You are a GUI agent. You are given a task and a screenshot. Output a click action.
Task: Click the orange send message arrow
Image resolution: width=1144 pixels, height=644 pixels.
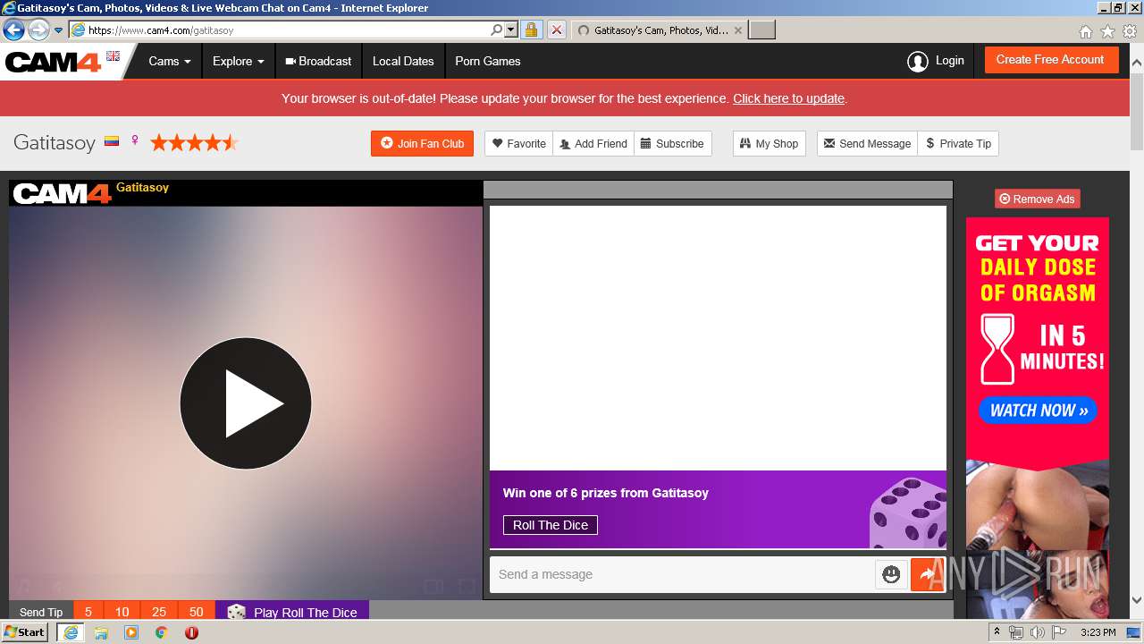click(x=928, y=574)
